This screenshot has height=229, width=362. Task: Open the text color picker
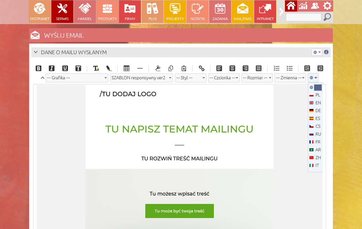[96, 68]
